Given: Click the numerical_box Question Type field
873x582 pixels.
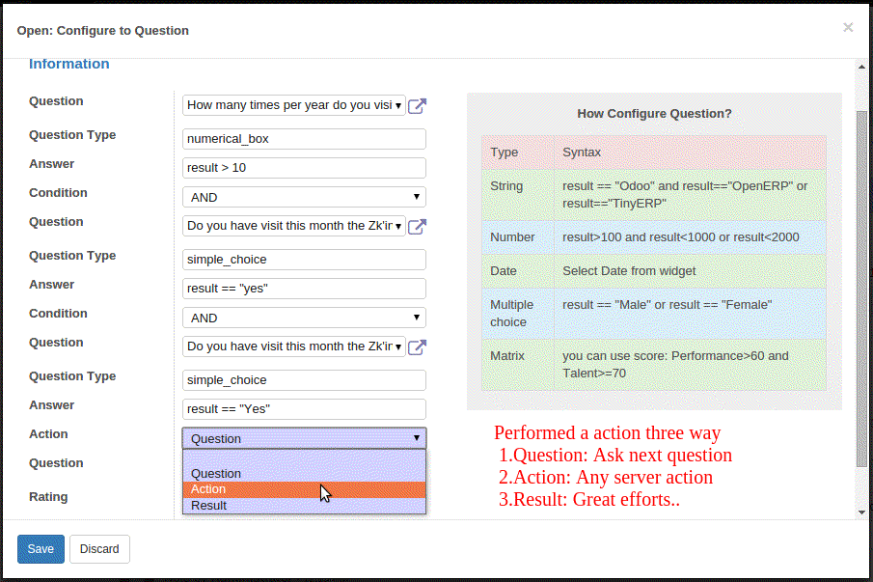Looking at the screenshot, I should coord(304,139).
